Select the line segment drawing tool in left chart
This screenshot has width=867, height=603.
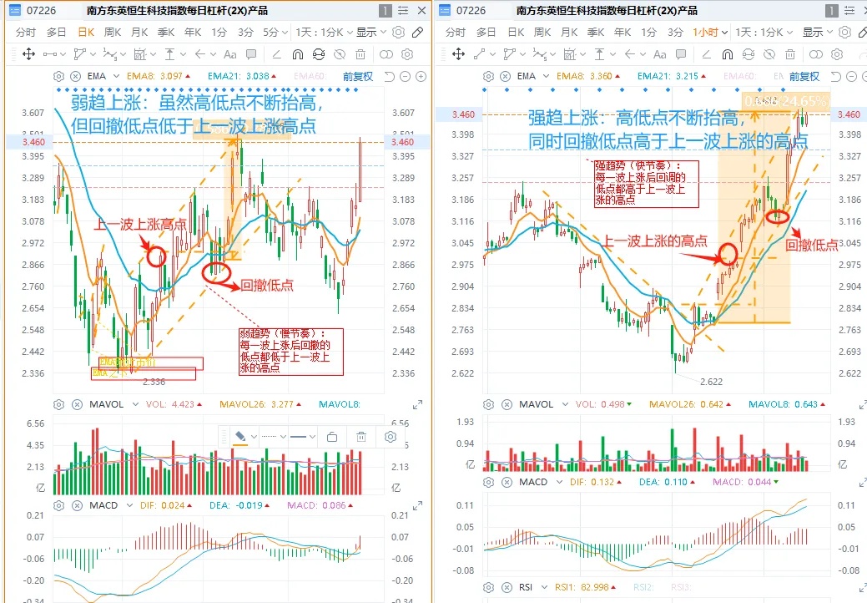[50, 54]
